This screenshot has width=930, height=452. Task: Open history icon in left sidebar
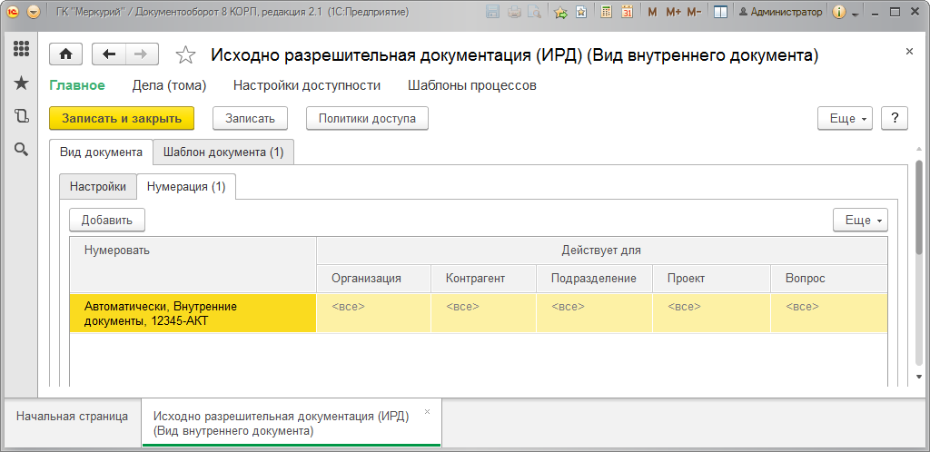22,116
